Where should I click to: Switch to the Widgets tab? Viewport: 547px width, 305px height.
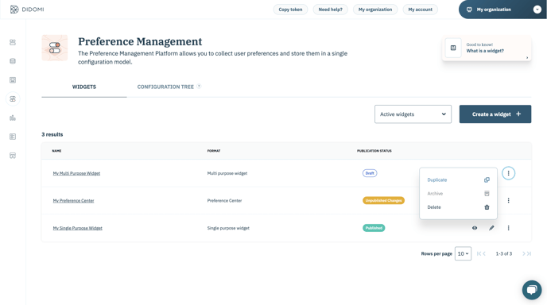click(84, 87)
